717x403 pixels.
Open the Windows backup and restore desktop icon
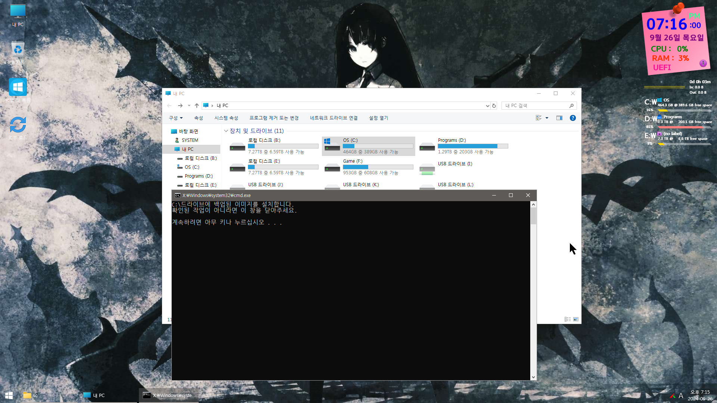(18, 90)
